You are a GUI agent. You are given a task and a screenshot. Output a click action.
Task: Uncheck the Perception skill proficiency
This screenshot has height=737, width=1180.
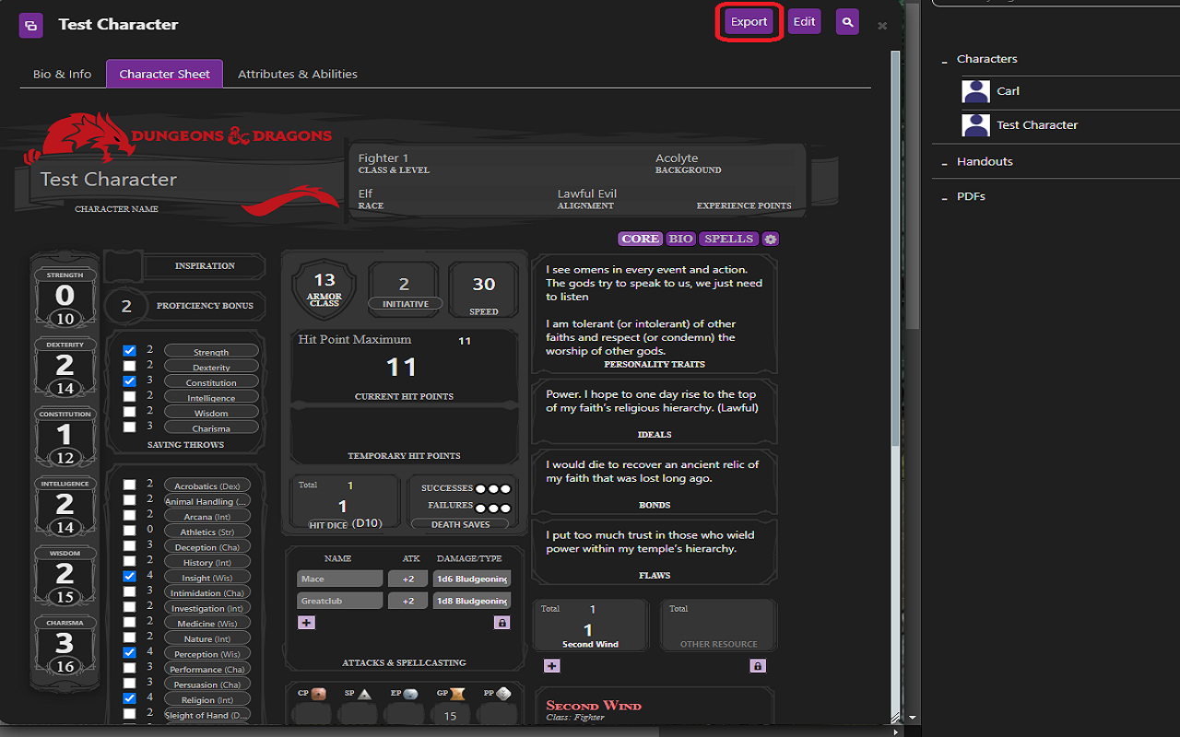pyautogui.click(x=127, y=653)
